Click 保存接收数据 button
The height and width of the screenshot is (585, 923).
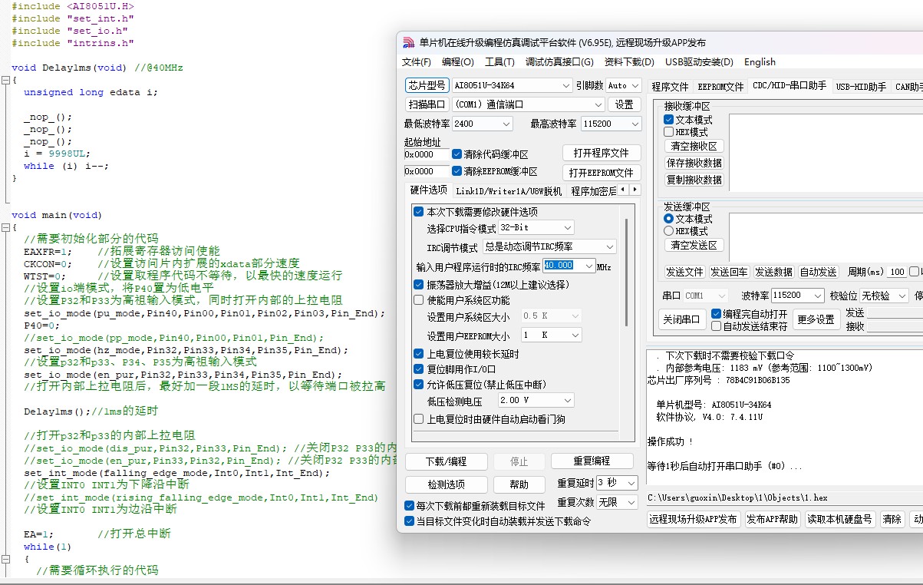click(694, 163)
